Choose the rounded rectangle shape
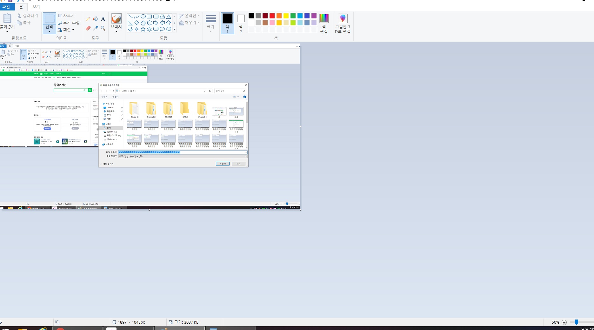 (156, 17)
